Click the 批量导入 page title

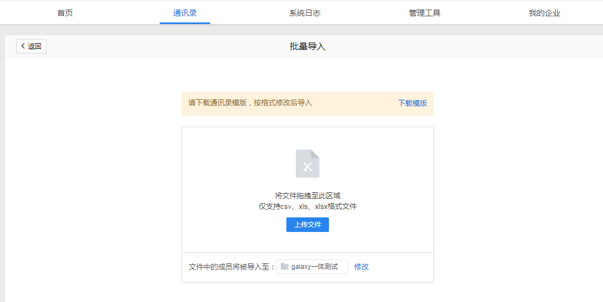pyautogui.click(x=307, y=47)
